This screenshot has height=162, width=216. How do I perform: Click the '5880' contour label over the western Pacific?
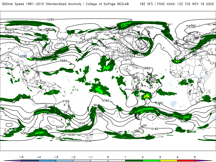coord(63,60)
